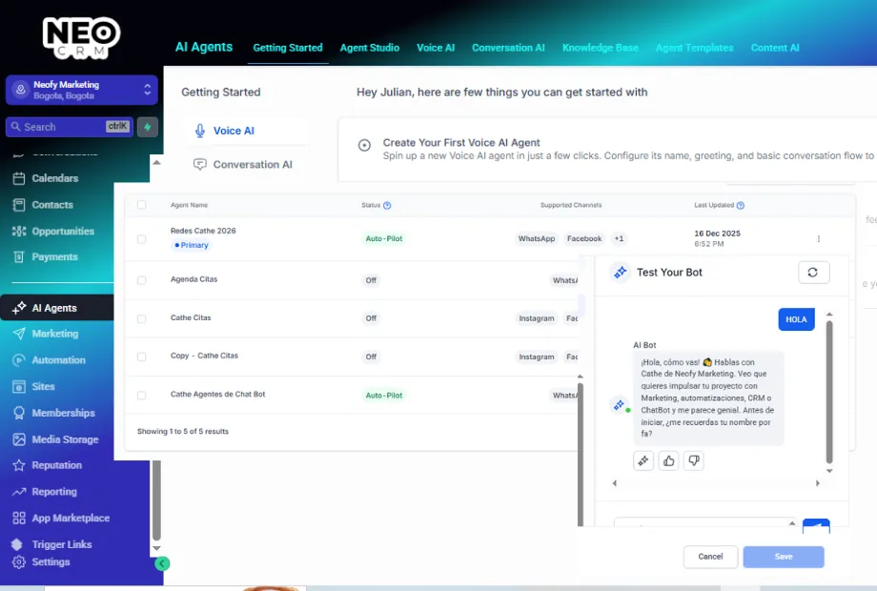Open the Neofy Marketing account switcher
Screen dimensions: 877x591
[82, 90]
